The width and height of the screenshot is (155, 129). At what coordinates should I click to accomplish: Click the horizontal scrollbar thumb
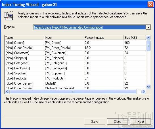point(73,92)
